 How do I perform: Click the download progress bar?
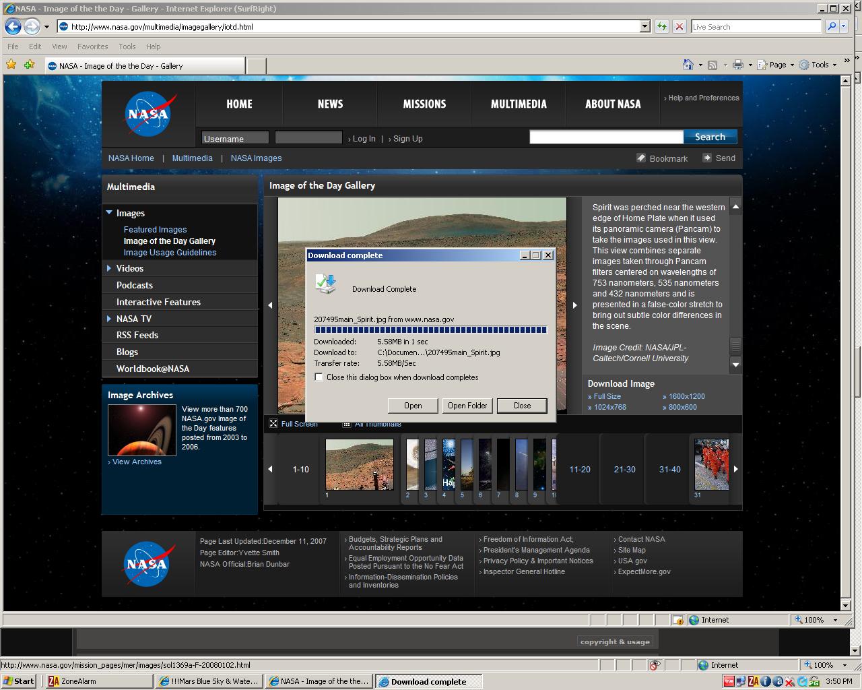pyautogui.click(x=431, y=330)
